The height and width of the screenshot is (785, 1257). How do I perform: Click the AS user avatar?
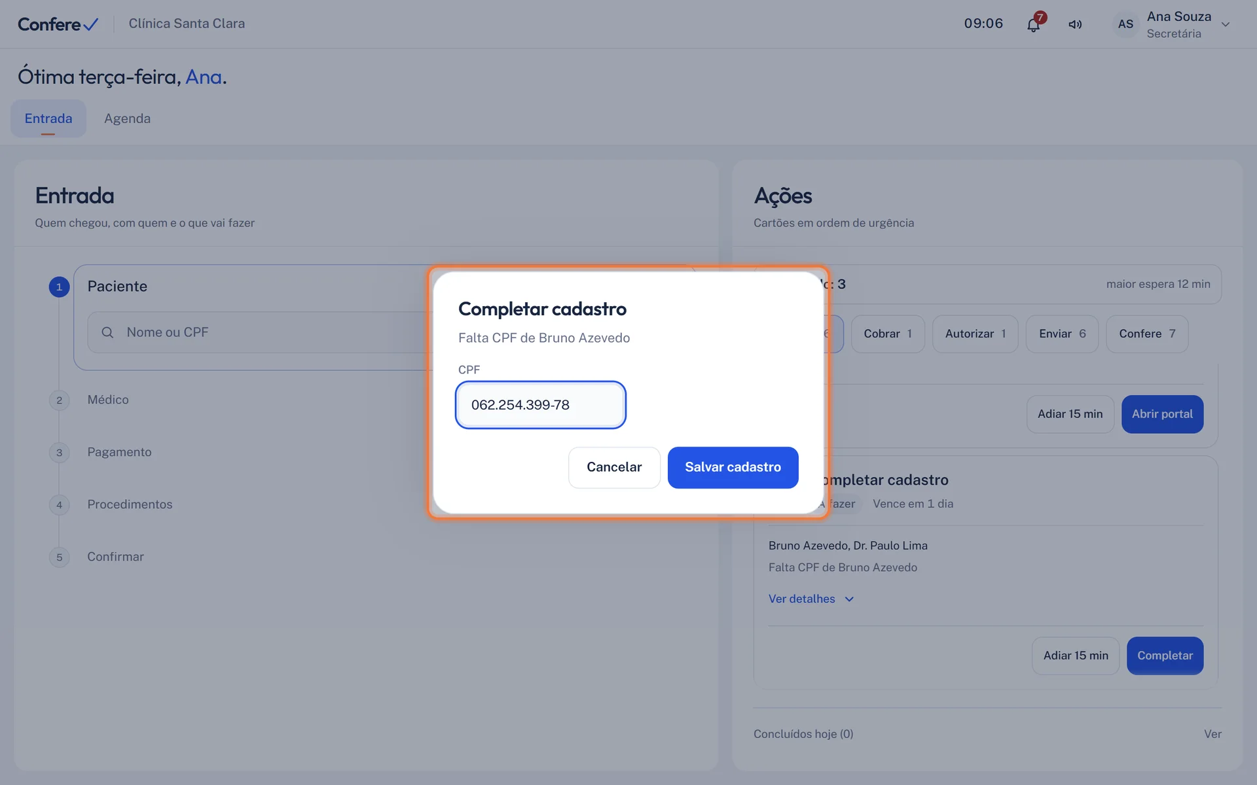(1125, 24)
